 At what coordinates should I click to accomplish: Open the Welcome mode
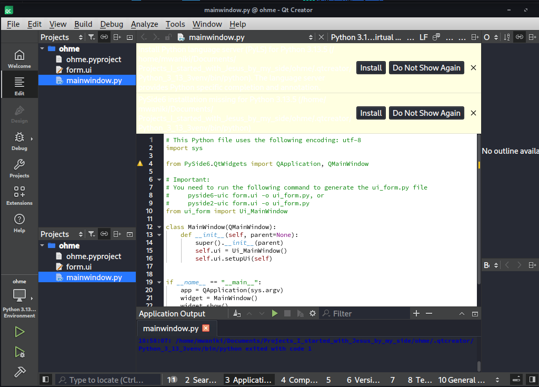pyautogui.click(x=19, y=58)
